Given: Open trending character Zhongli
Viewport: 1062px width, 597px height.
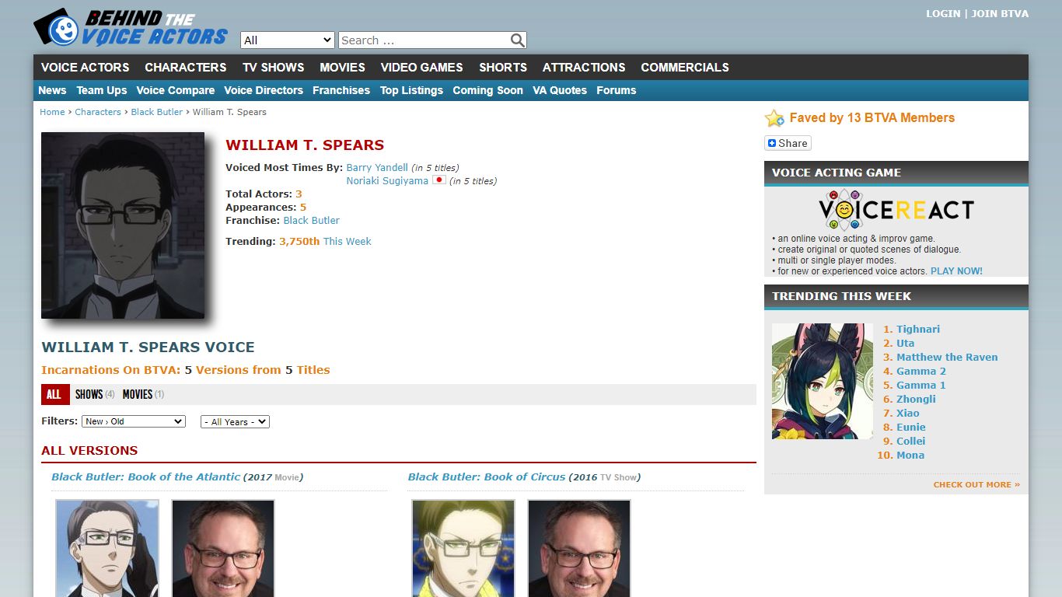Looking at the screenshot, I should (916, 399).
